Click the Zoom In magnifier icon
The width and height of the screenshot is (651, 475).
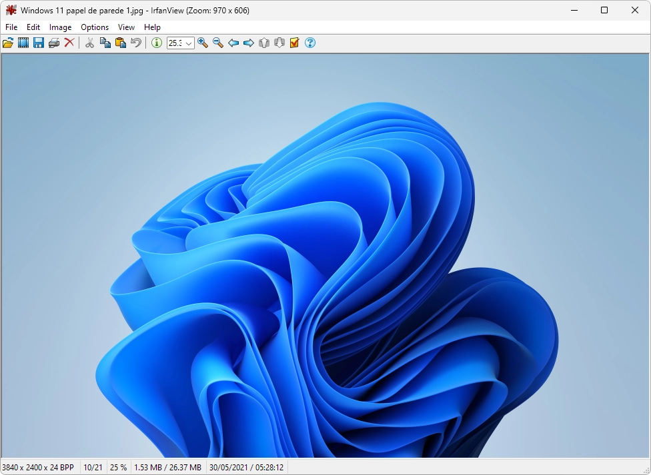point(203,43)
